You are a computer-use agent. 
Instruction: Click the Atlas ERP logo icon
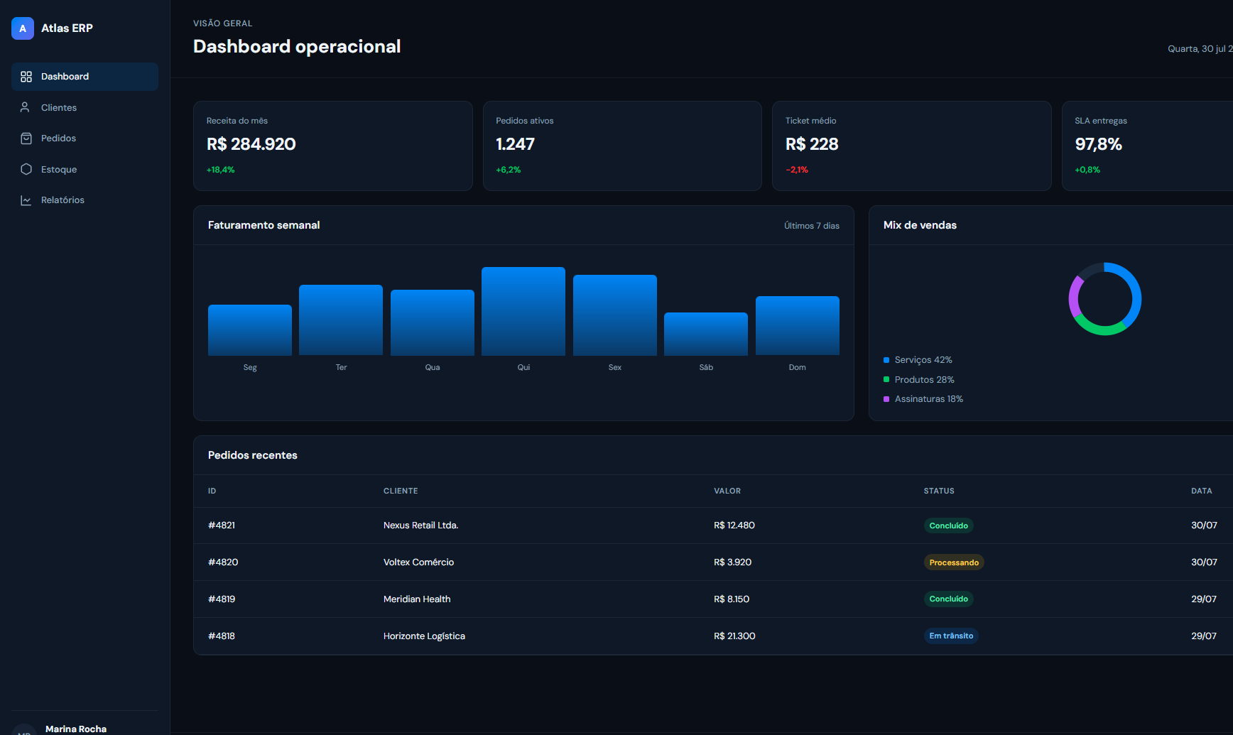coord(23,28)
